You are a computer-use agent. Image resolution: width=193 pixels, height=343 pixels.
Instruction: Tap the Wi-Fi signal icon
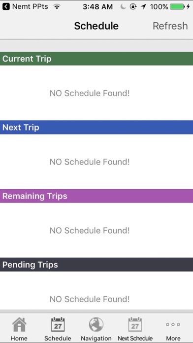[x=57, y=7]
